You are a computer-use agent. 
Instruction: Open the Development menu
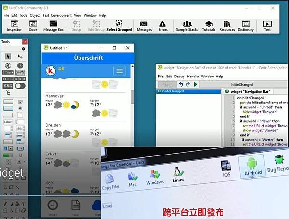click(x=61, y=15)
